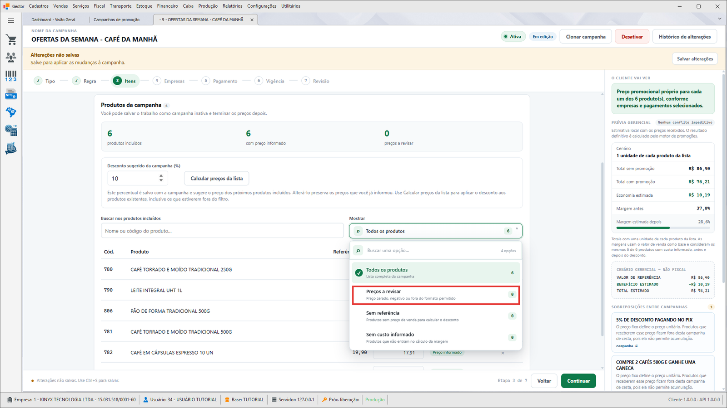Open the customers people icon in sidebar
This screenshot has height=408, width=727.
pyautogui.click(x=11, y=58)
